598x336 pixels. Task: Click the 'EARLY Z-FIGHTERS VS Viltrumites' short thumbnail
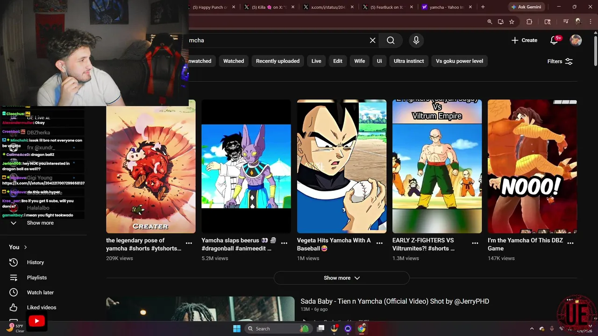coord(437,166)
